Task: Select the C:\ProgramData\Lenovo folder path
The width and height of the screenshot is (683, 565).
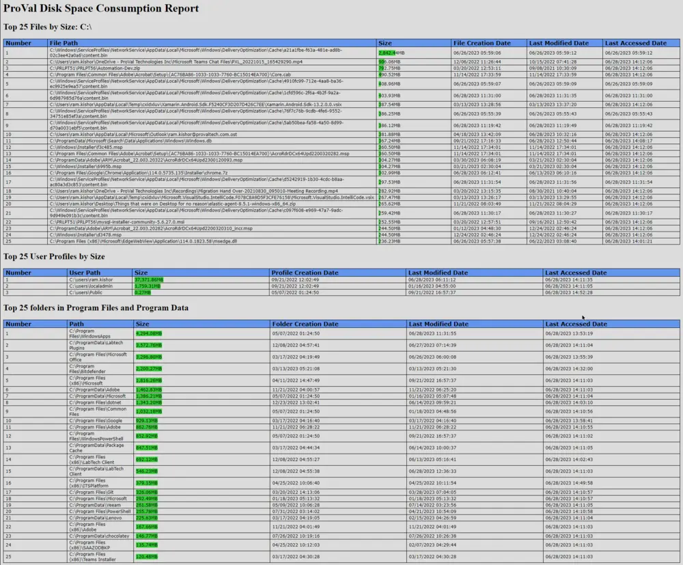Action: pos(95,518)
